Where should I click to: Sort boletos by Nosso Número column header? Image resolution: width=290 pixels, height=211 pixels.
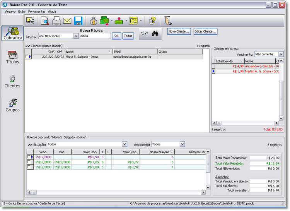157,152
